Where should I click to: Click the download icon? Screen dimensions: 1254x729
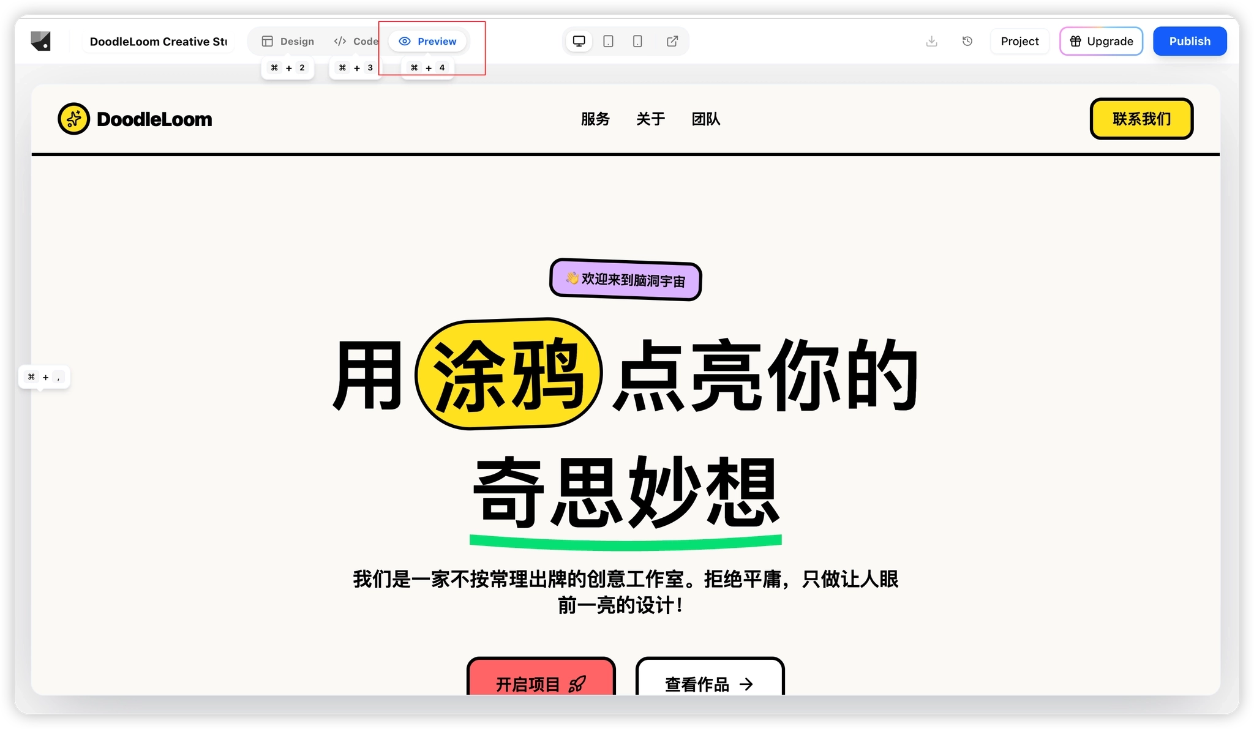[931, 41]
